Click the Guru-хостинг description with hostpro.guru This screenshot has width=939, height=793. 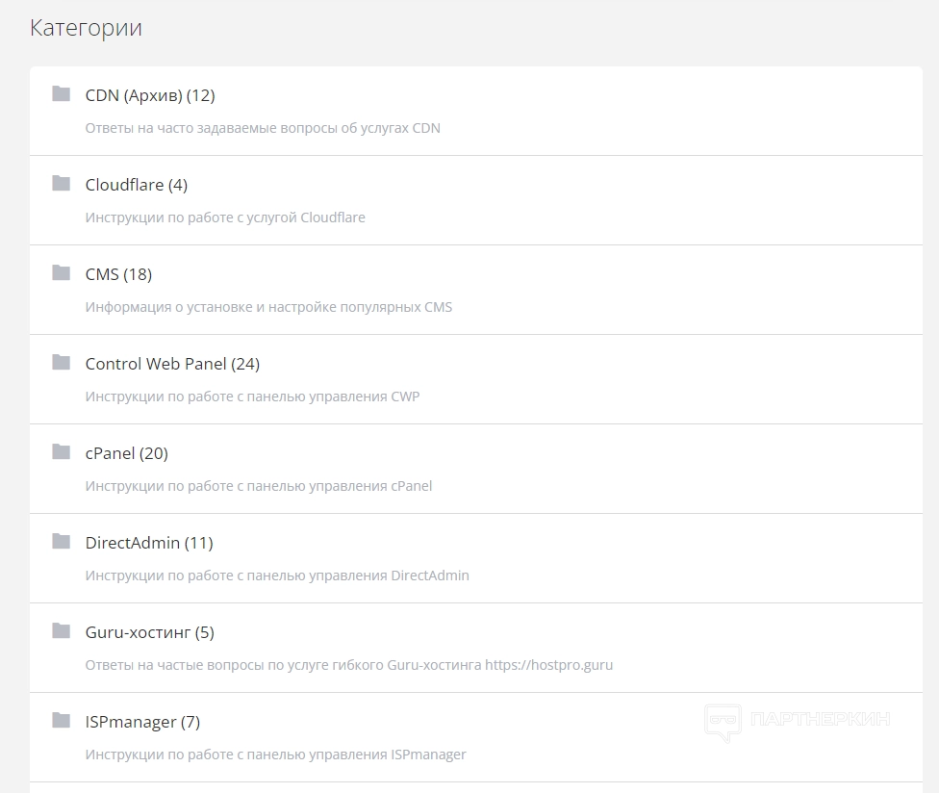click(348, 665)
